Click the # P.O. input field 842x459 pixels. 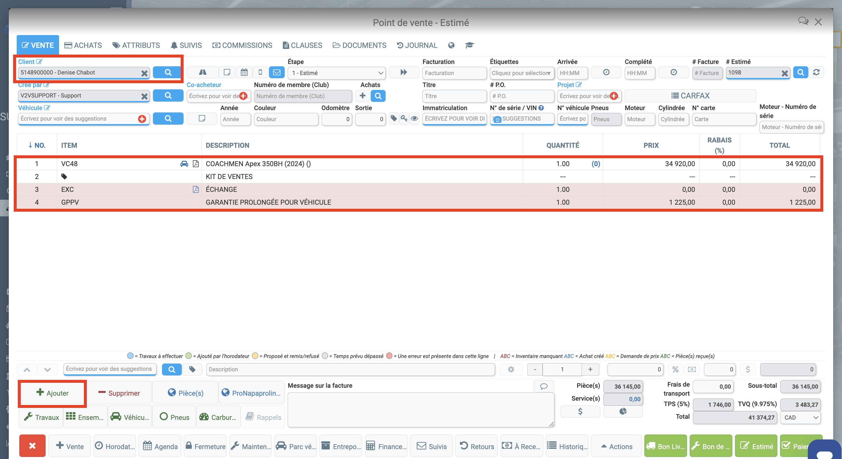[522, 96]
